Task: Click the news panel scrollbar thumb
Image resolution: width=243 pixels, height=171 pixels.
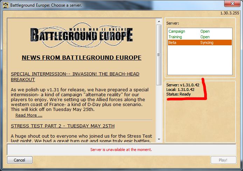Action: 159,55
